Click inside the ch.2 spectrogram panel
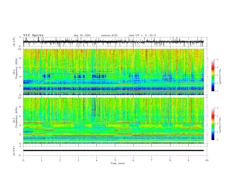Screen dimensions: 233x180 click(x=114, y=121)
